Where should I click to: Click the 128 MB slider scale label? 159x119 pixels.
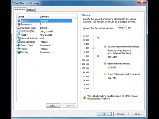[x=85, y=68]
